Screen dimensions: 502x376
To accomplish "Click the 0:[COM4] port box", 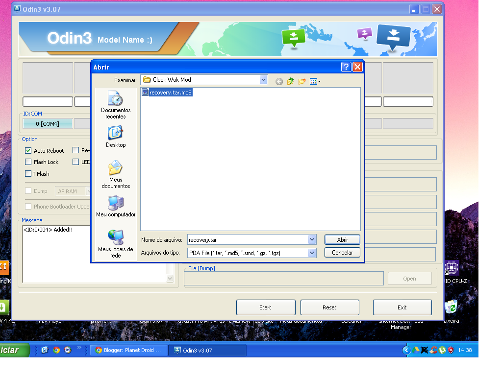I will [48, 124].
